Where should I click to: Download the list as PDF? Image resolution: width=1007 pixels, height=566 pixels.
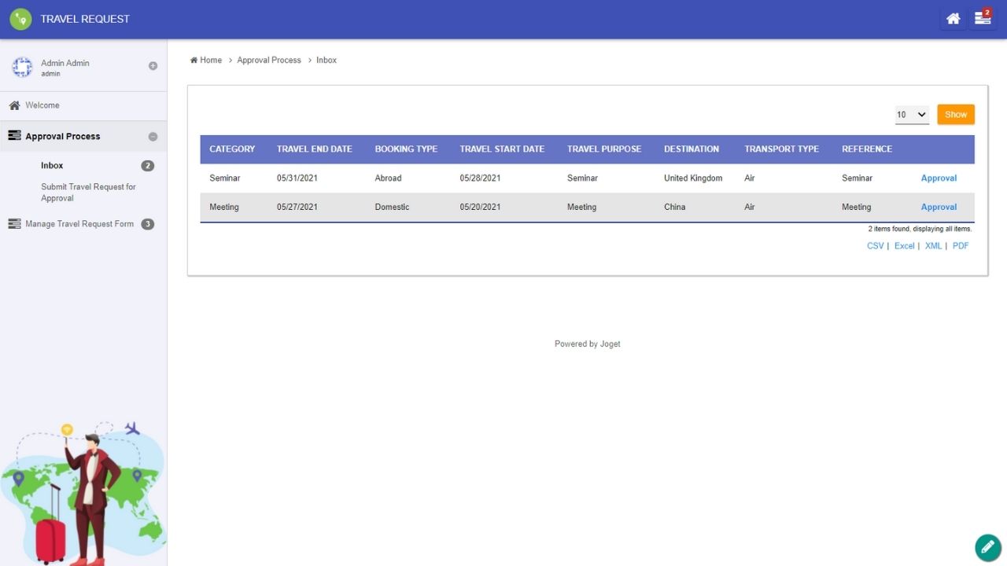(960, 246)
